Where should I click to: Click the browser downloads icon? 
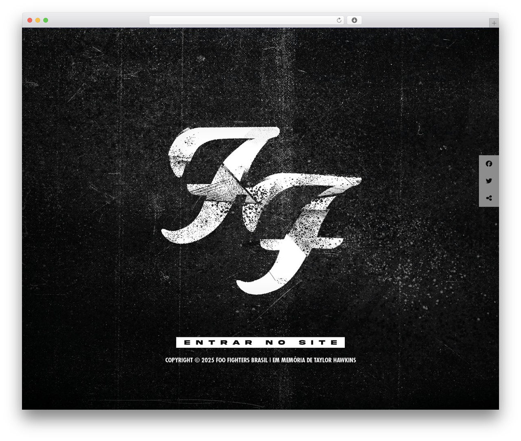point(354,20)
